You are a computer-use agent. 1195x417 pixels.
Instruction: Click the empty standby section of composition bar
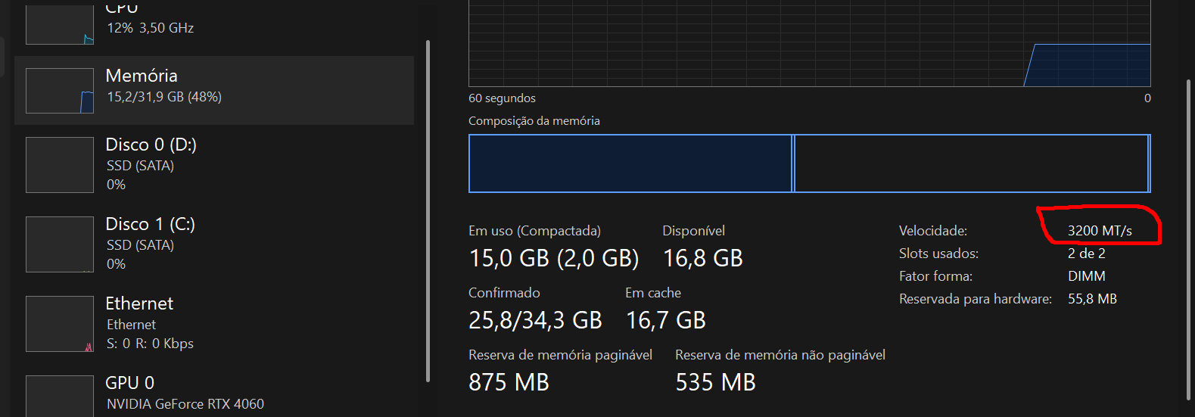(x=971, y=163)
